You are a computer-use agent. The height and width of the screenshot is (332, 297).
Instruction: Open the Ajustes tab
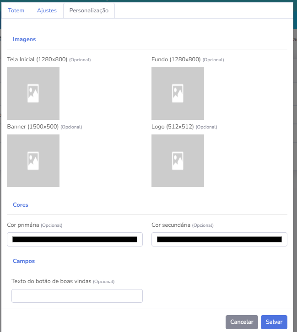[47, 11]
